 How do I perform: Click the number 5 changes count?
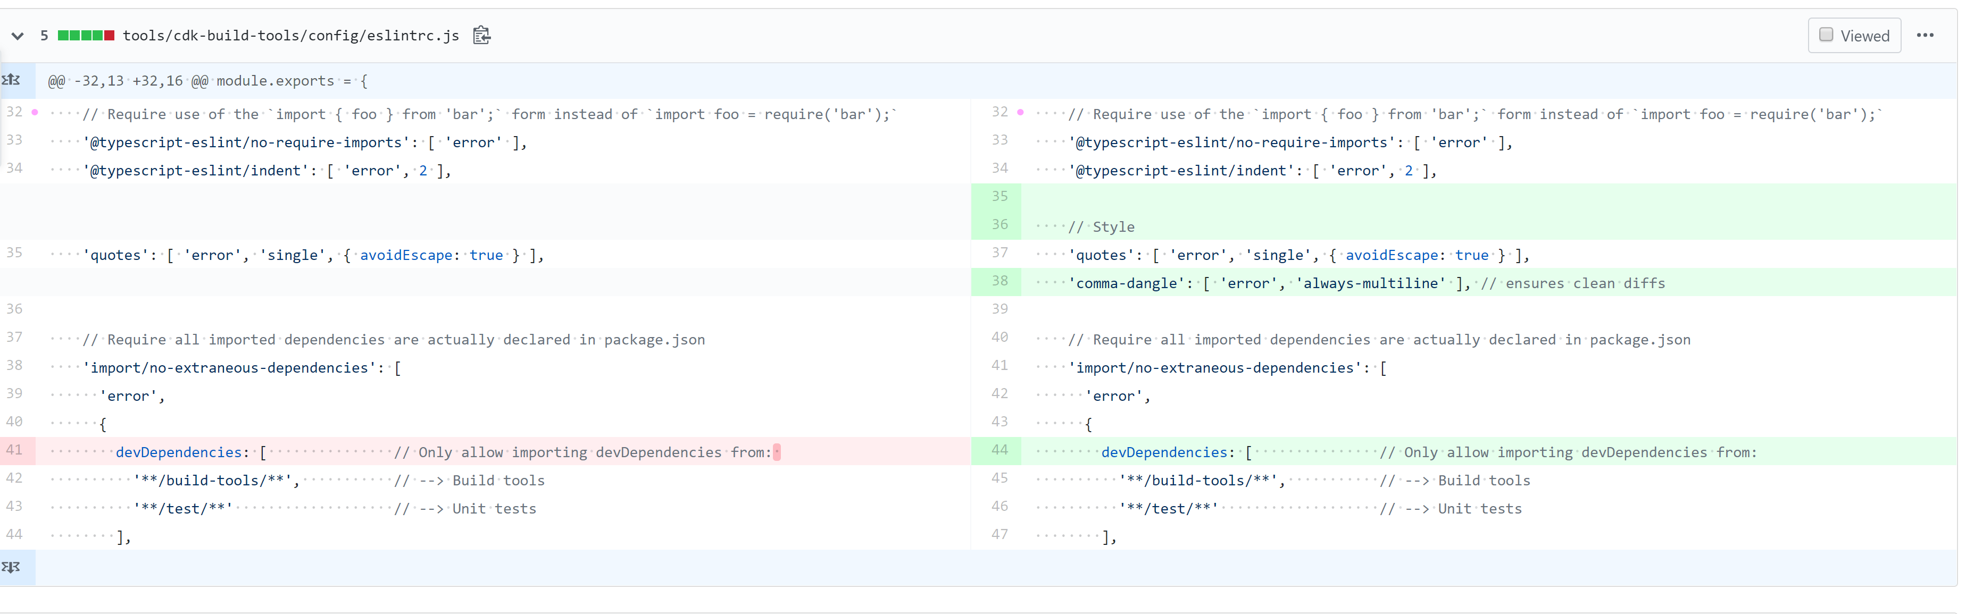click(x=45, y=36)
